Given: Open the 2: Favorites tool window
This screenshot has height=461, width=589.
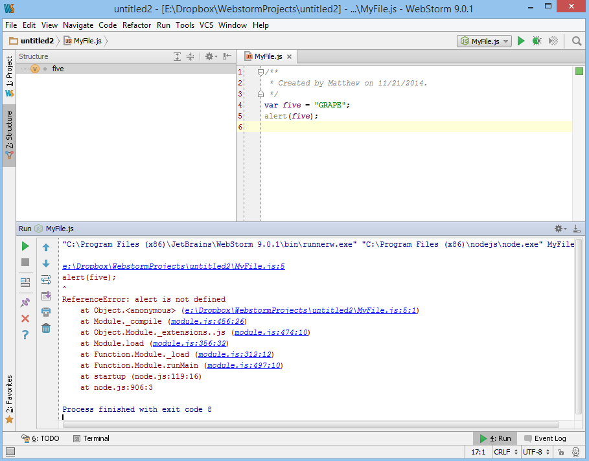Looking at the screenshot, I should [x=9, y=399].
